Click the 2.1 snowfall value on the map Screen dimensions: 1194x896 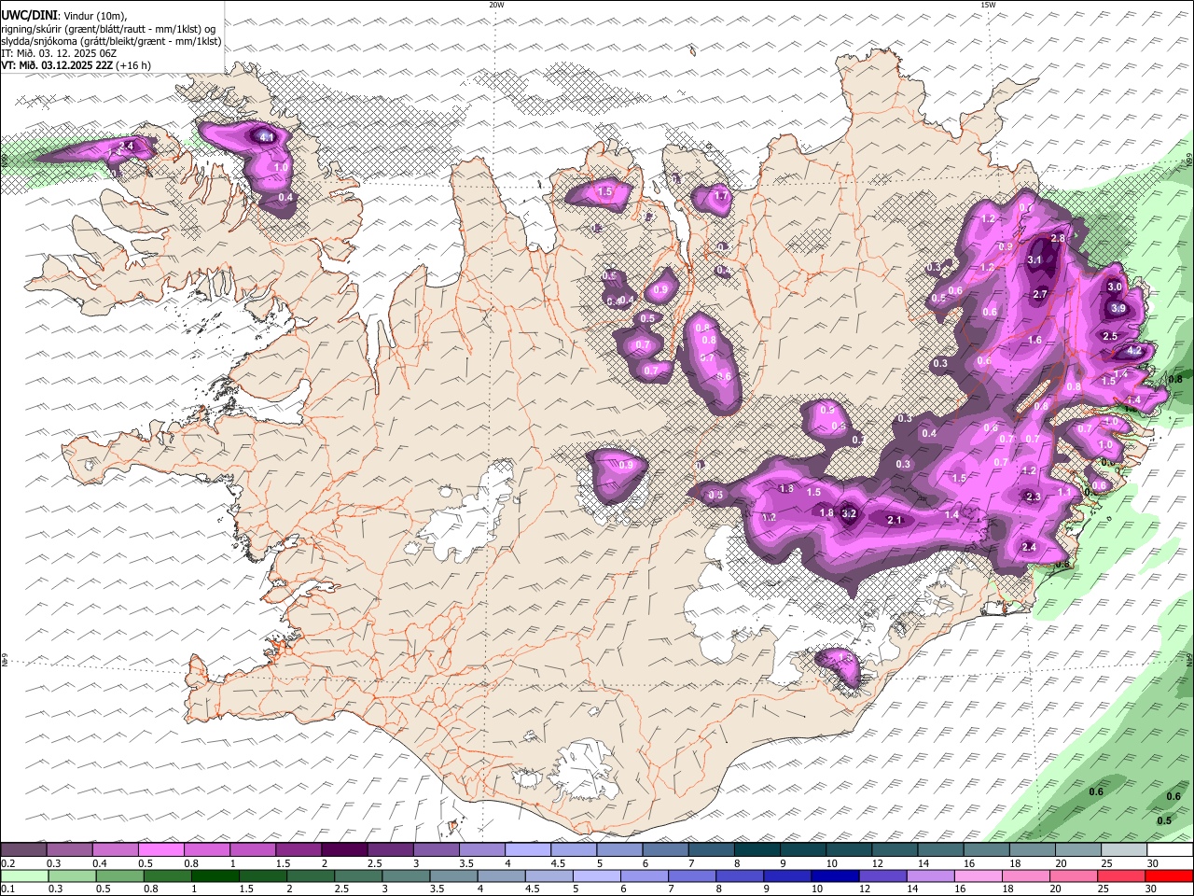pyautogui.click(x=895, y=520)
